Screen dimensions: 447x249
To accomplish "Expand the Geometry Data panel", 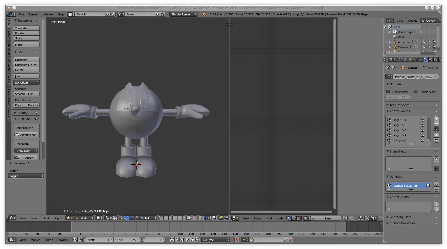I will click(400, 217).
